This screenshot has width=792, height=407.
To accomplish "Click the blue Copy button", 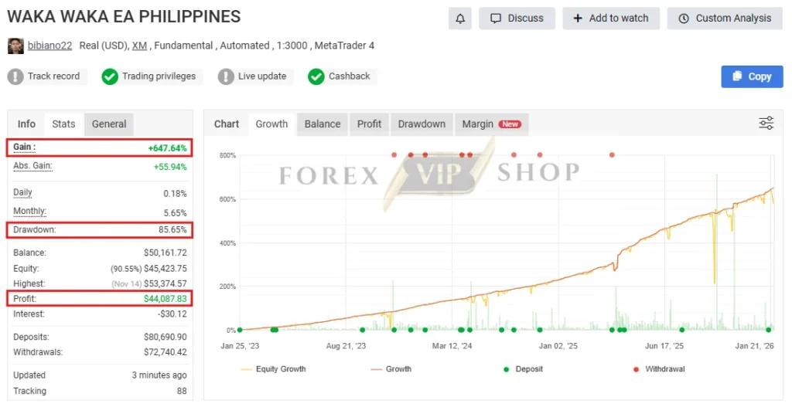I will [x=752, y=76].
